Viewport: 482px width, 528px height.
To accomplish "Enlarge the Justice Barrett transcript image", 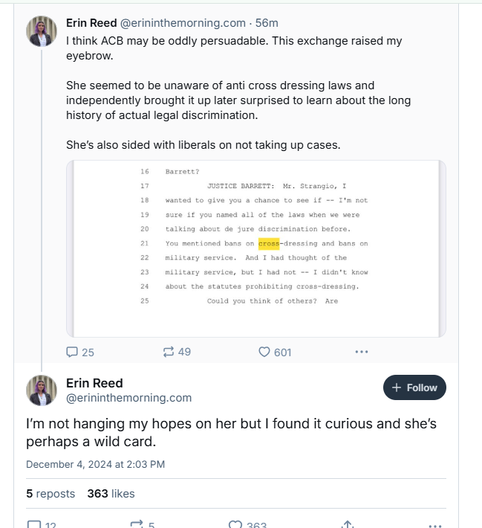I will pos(256,248).
